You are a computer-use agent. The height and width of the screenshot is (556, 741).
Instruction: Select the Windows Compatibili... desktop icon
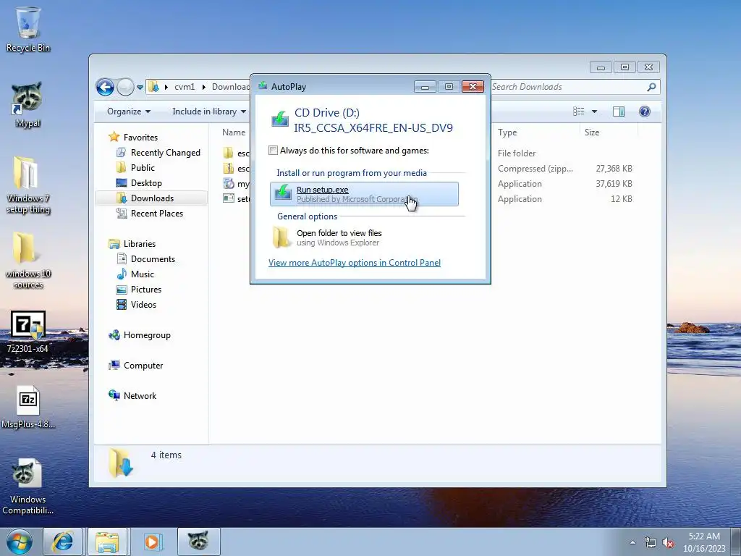pyautogui.click(x=28, y=487)
